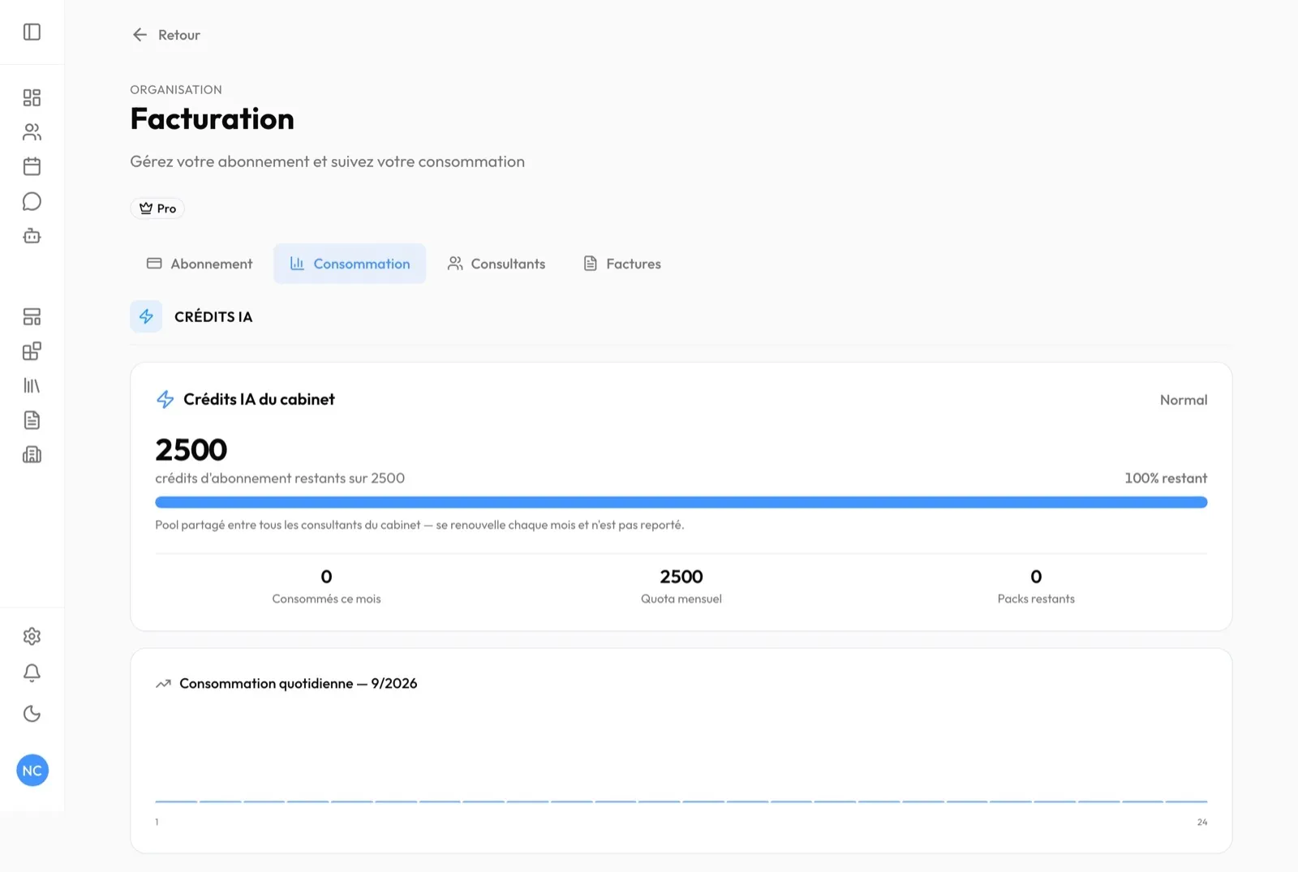Image resolution: width=1298 pixels, height=872 pixels.
Task: Click the trending-up icon by Consommation quotidienne
Action: [163, 684]
